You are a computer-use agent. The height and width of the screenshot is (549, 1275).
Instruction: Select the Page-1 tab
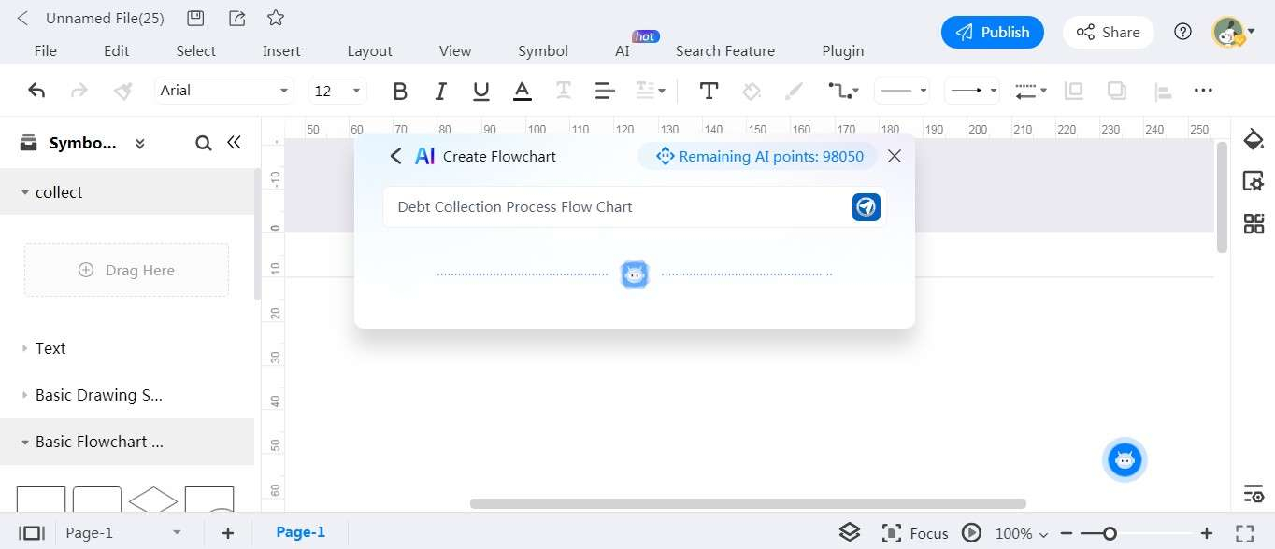[x=301, y=532]
